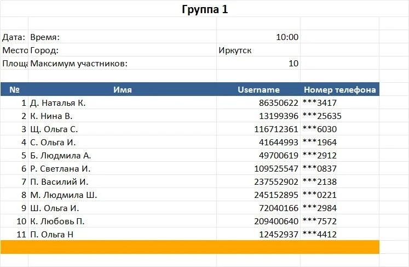Image resolution: width=409 pixels, height=267 pixels.
Task: Click the 'Время:' label cell
Action: (122, 37)
